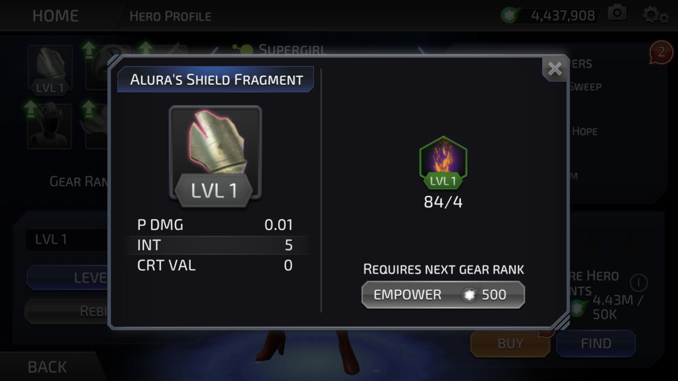
Task: Open the hero points info icon
Action: point(639,282)
